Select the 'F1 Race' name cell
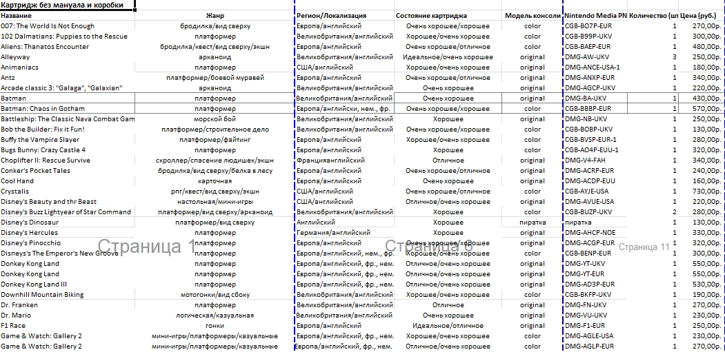Image resolution: width=725 pixels, height=352 pixels. (68, 325)
